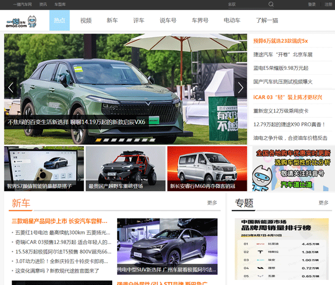
Task: Select the fourth carousel indicator dot
Action: coord(121,140)
